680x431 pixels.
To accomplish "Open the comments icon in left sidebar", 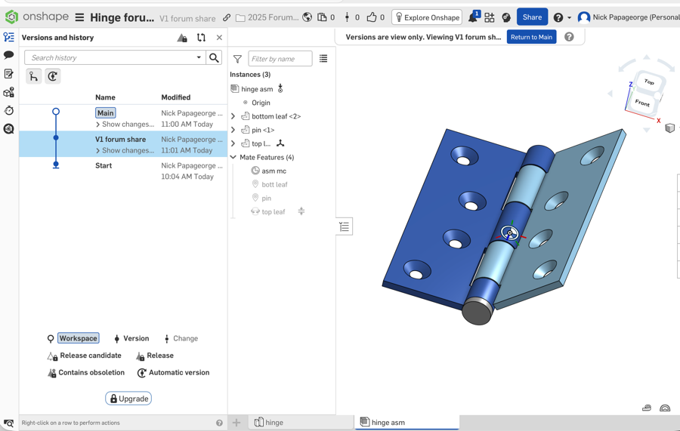I will 9,55.
